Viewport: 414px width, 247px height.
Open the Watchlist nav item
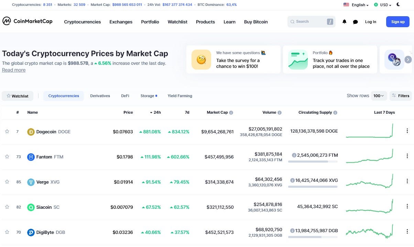[x=177, y=22]
